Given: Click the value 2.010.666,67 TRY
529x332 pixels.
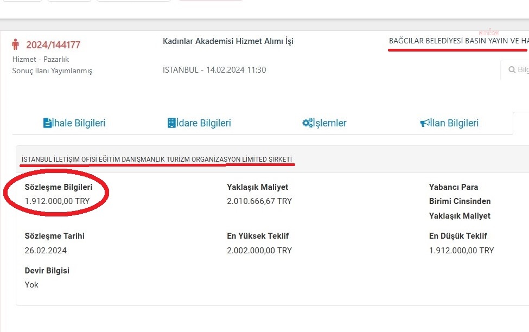Looking at the screenshot, I should (x=259, y=201).
